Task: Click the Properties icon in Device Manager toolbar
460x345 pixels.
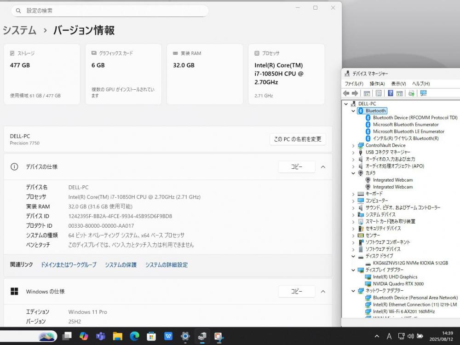Action: (x=379, y=93)
